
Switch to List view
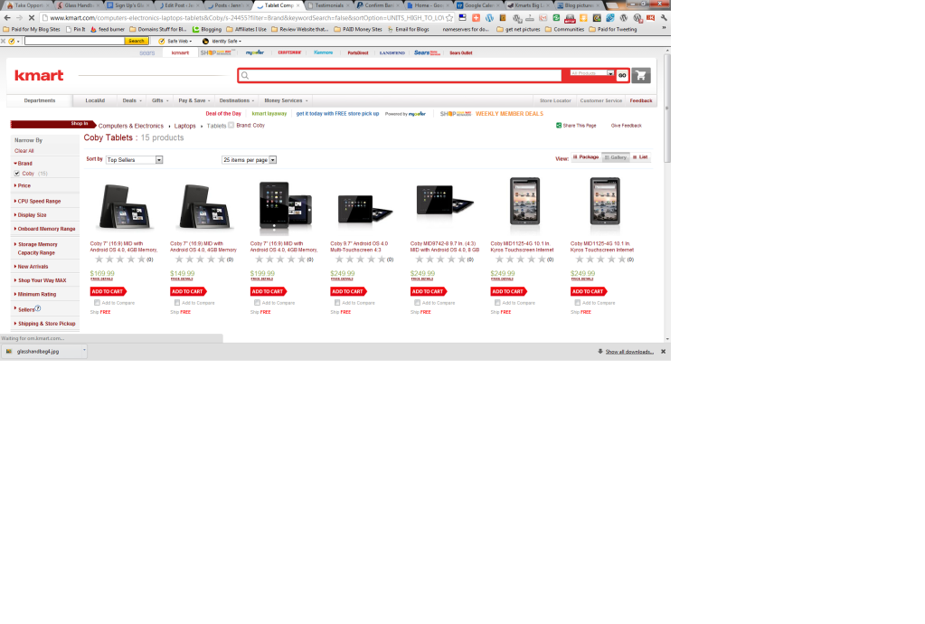pyautogui.click(x=640, y=156)
